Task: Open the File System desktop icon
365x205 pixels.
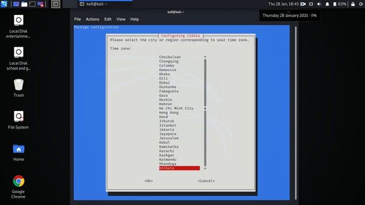Action: tap(18, 120)
